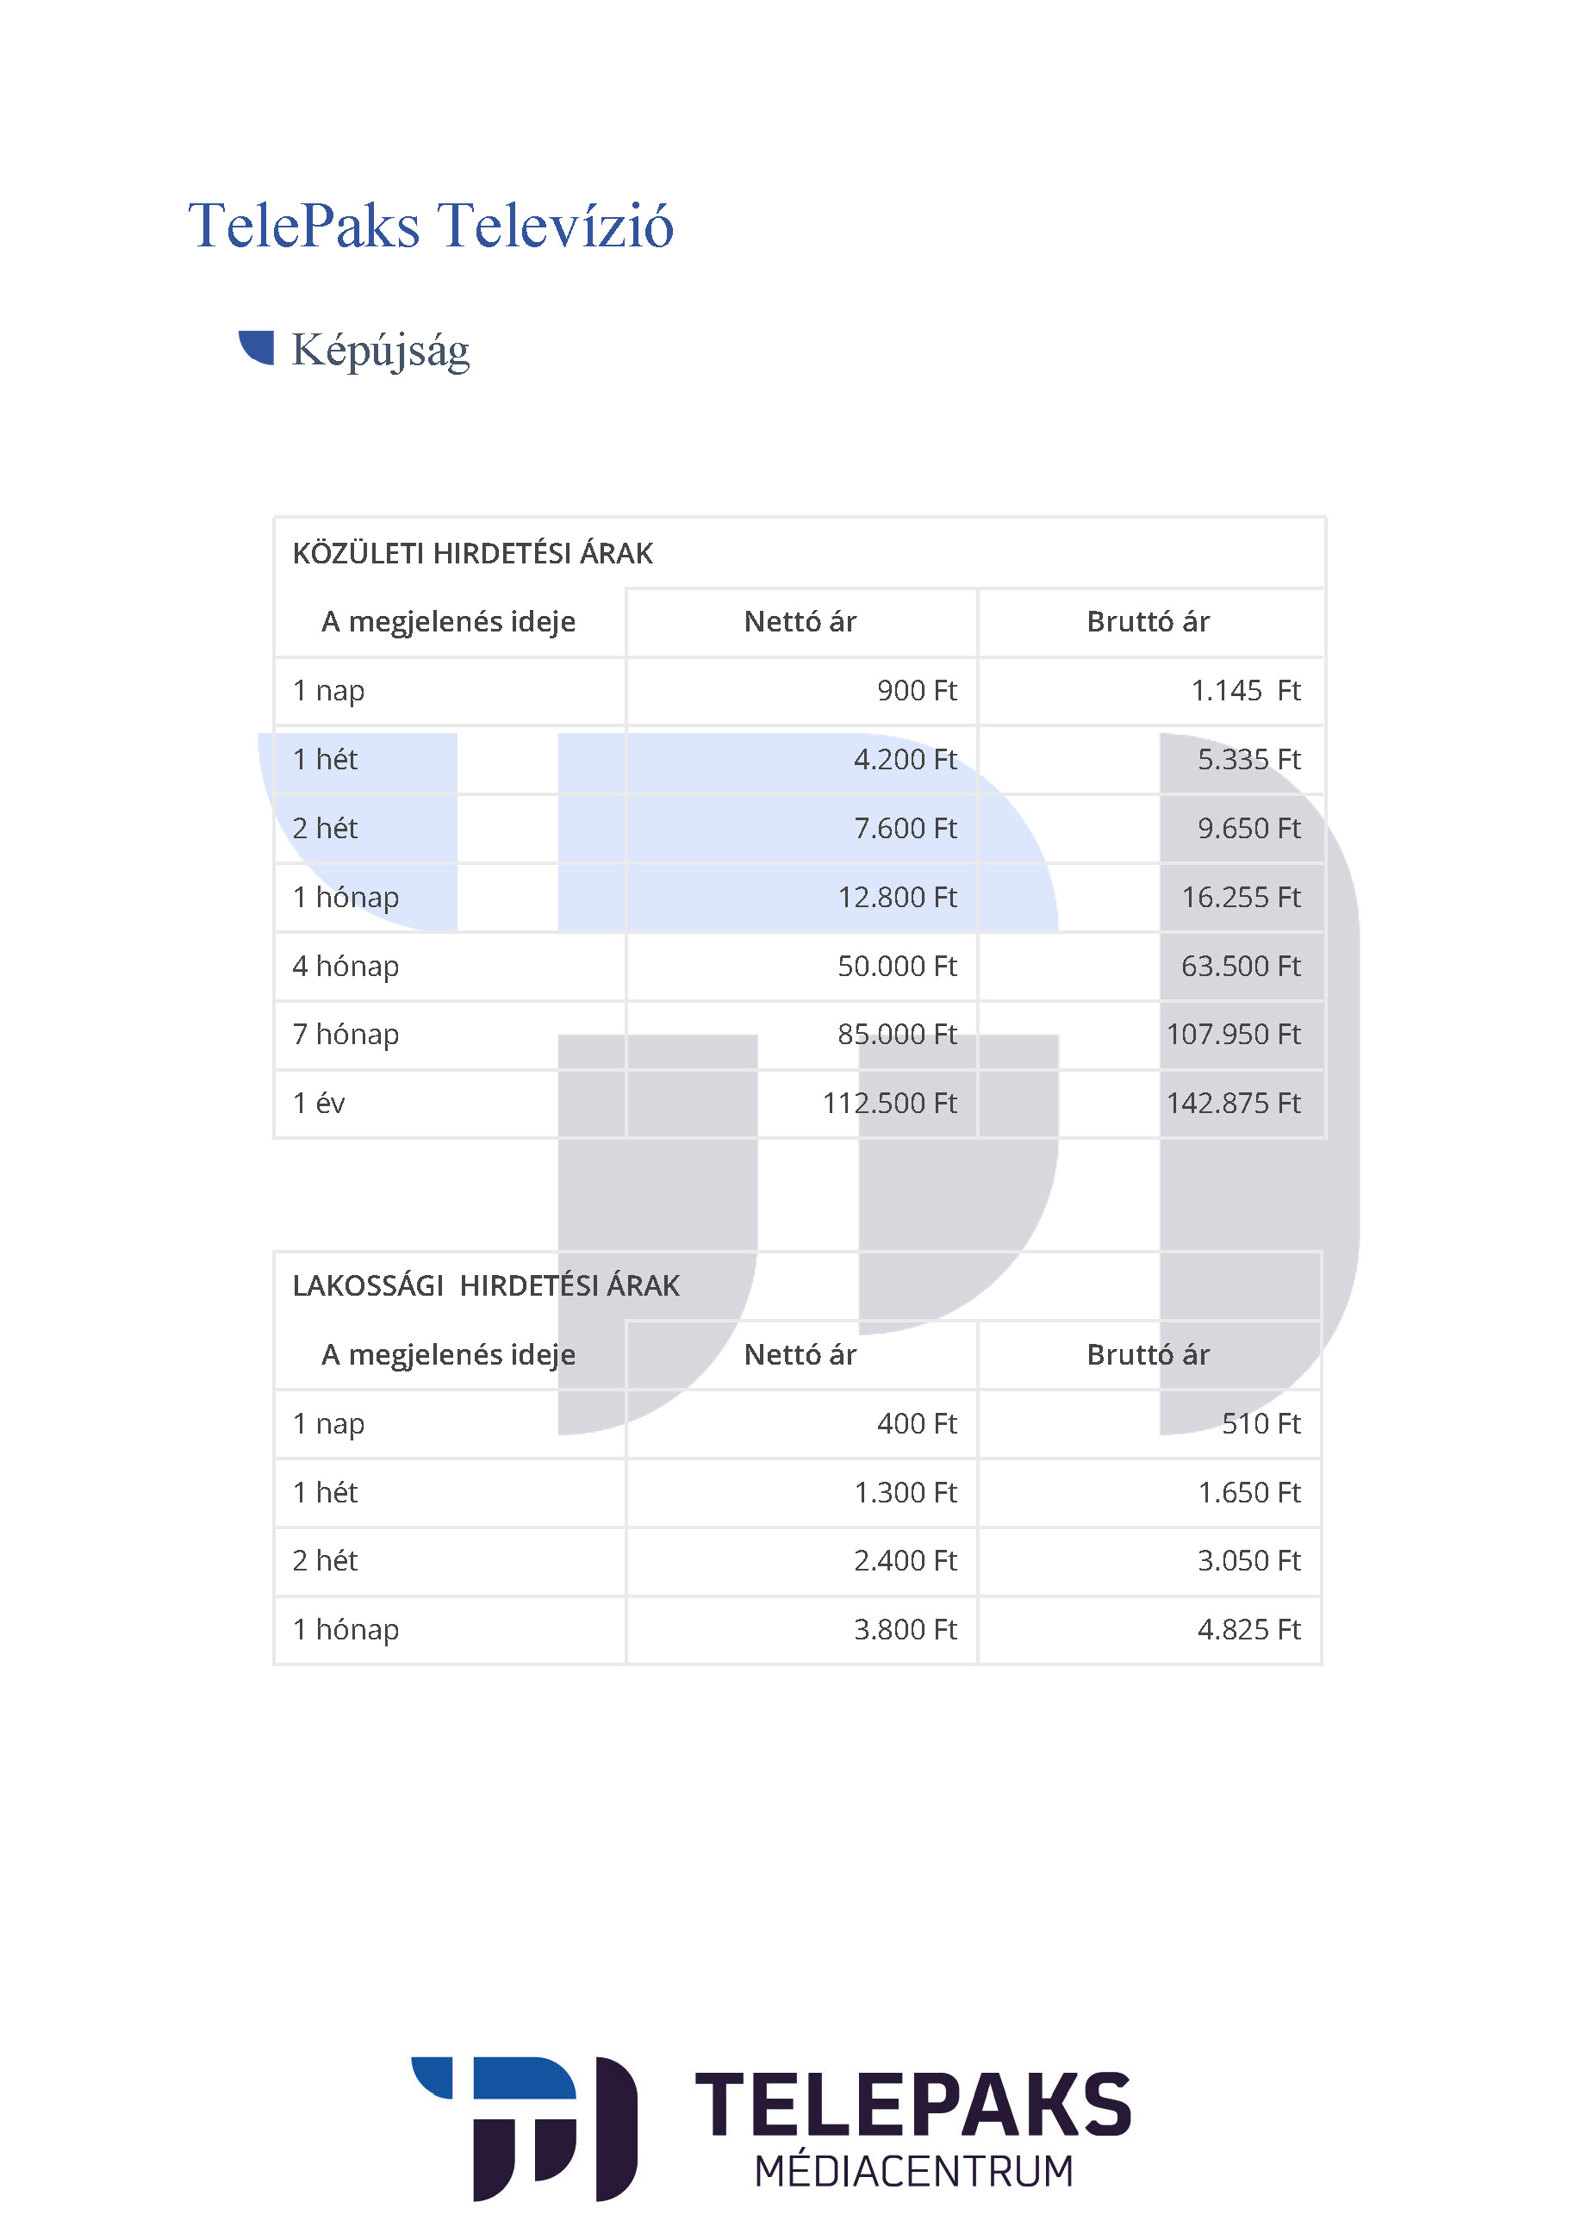Click the 4.825 Ft gross price cell

(1248, 1629)
